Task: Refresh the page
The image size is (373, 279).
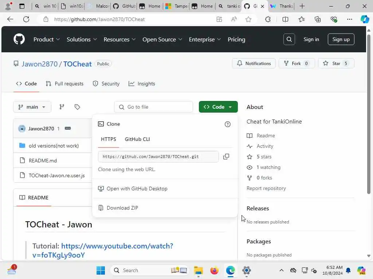Action: coord(26,19)
